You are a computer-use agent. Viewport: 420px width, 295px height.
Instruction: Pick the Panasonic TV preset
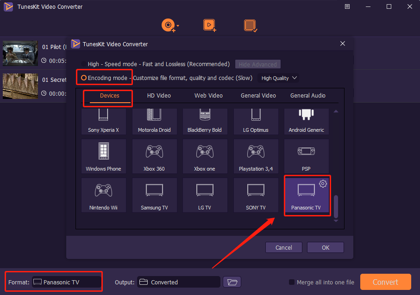point(307,195)
